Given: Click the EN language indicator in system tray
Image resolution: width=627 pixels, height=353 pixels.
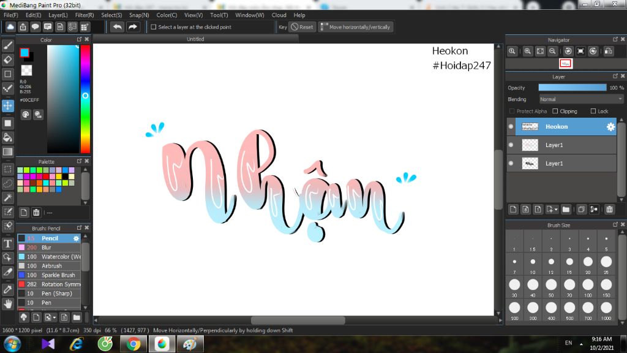Looking at the screenshot, I should [x=568, y=343].
